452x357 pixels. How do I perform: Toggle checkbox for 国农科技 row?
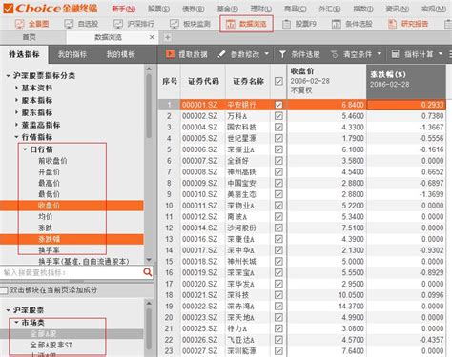click(x=278, y=128)
